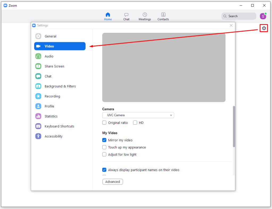Switch to the Contacts tab
The width and height of the screenshot is (272, 209).
point(163,16)
